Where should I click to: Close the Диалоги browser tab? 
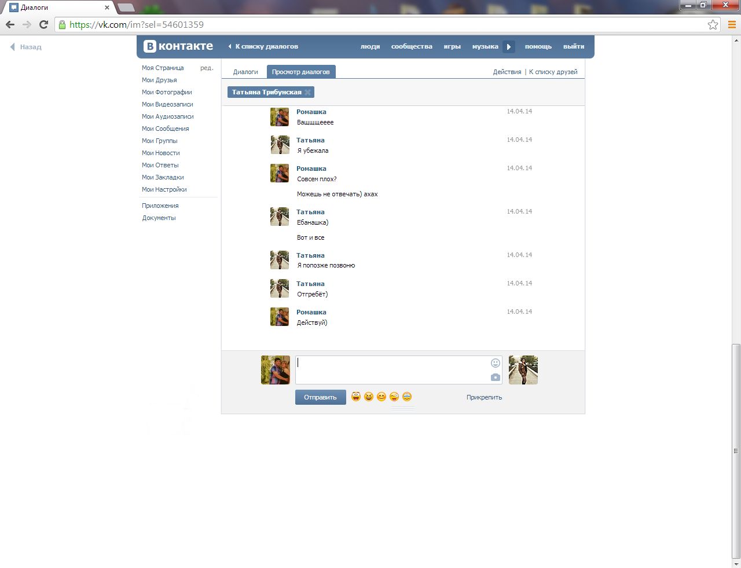107,8
